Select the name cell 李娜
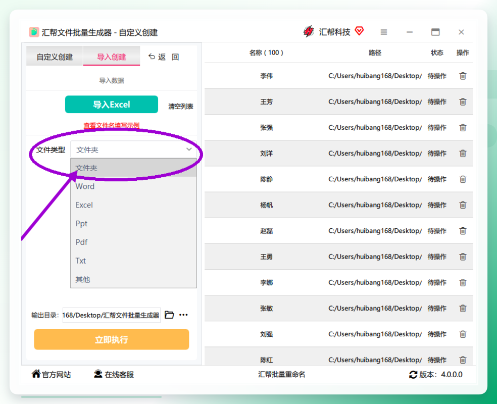 point(266,282)
